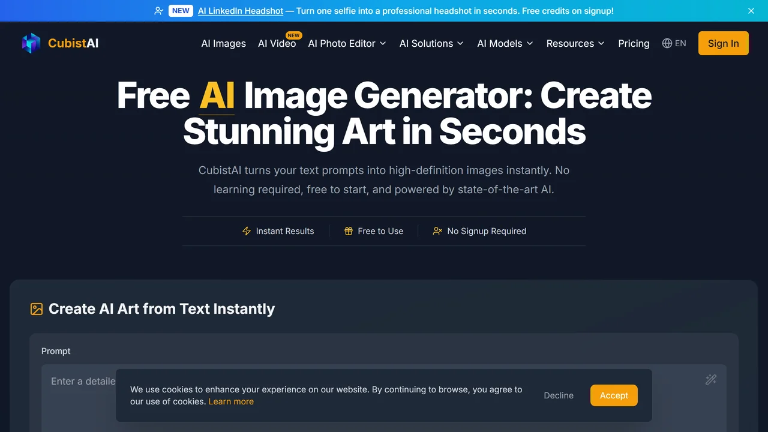
Task: Decline the cookies
Action: (559, 395)
